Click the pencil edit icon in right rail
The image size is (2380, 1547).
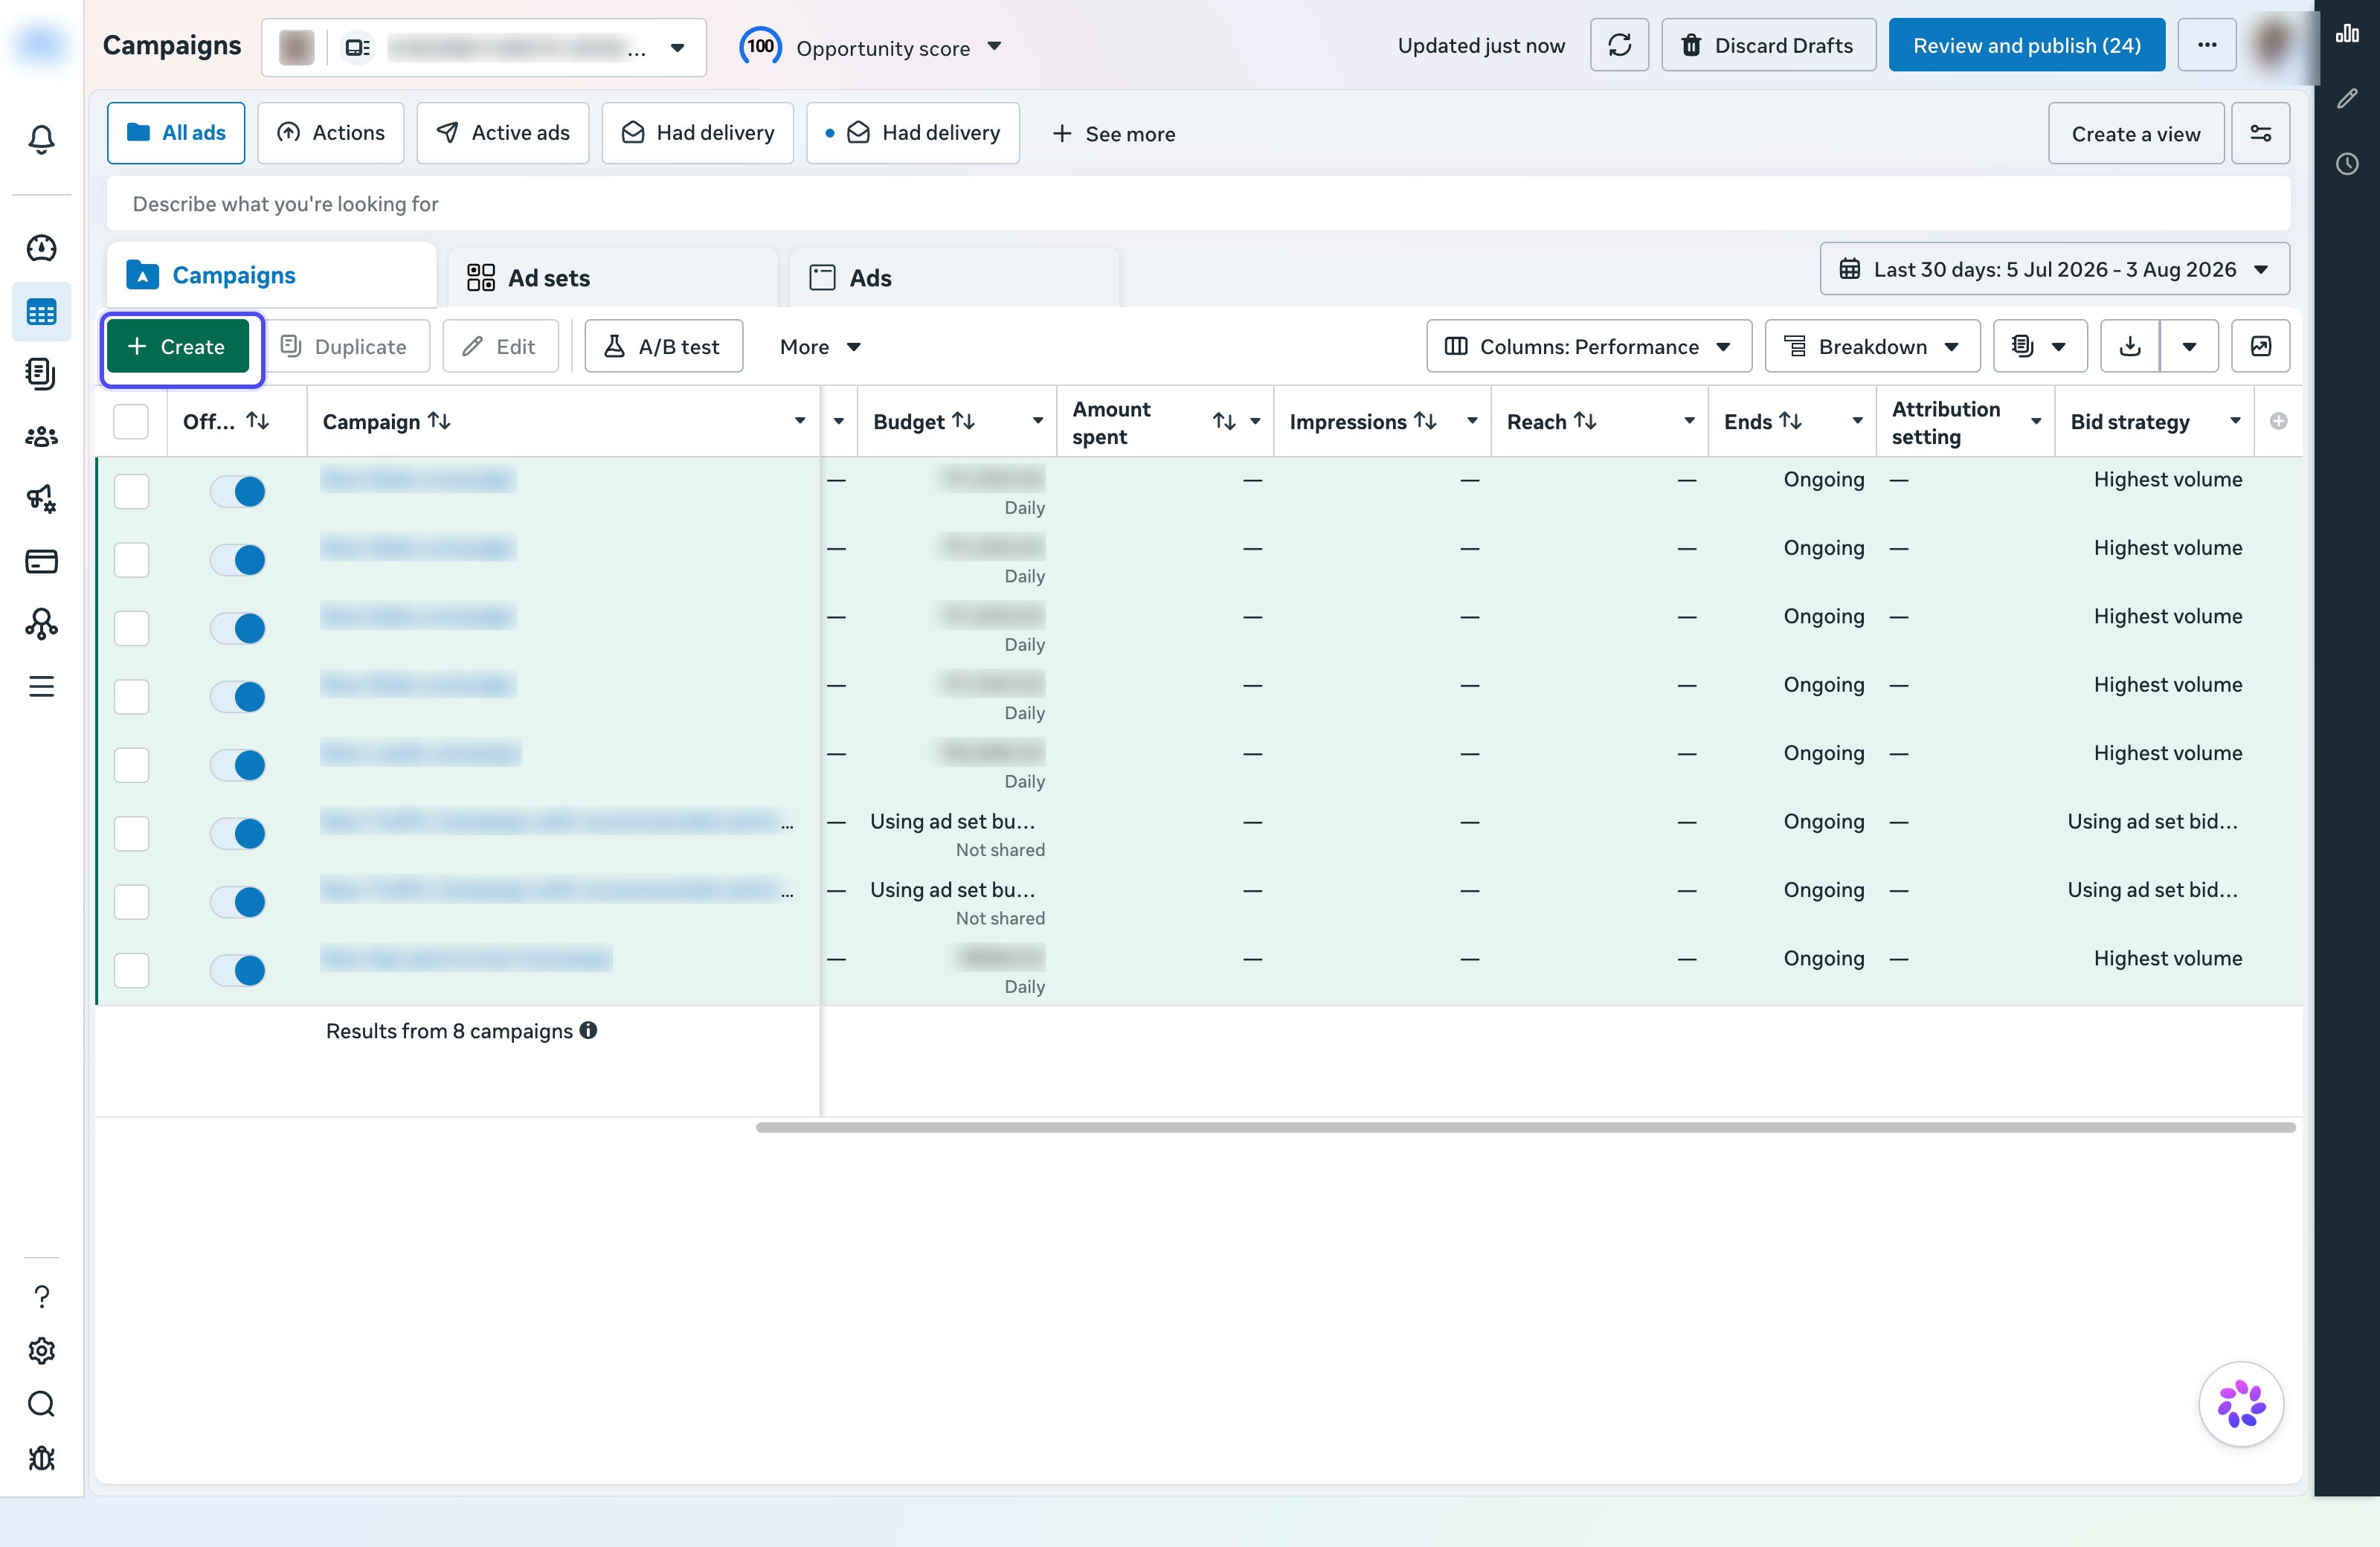[x=2347, y=99]
